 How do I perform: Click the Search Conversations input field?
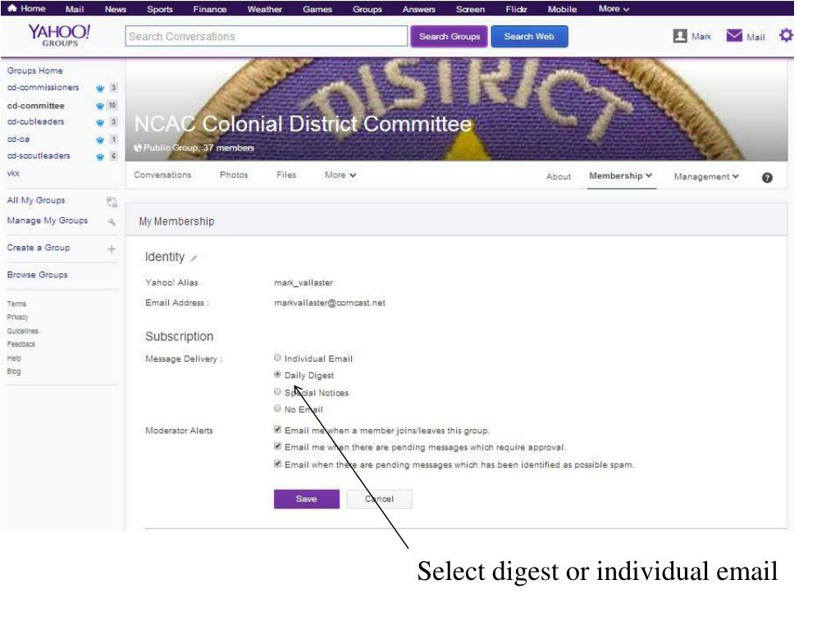click(x=267, y=36)
